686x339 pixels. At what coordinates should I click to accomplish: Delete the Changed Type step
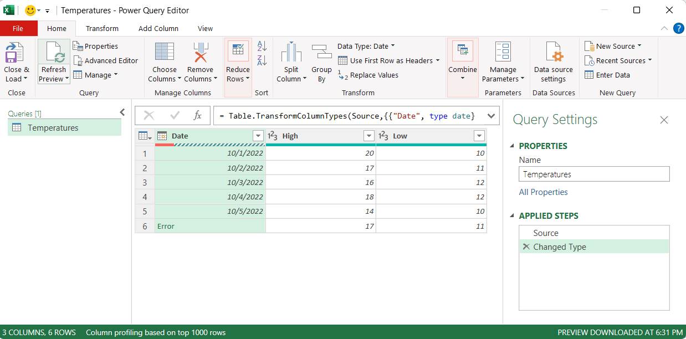coord(526,246)
